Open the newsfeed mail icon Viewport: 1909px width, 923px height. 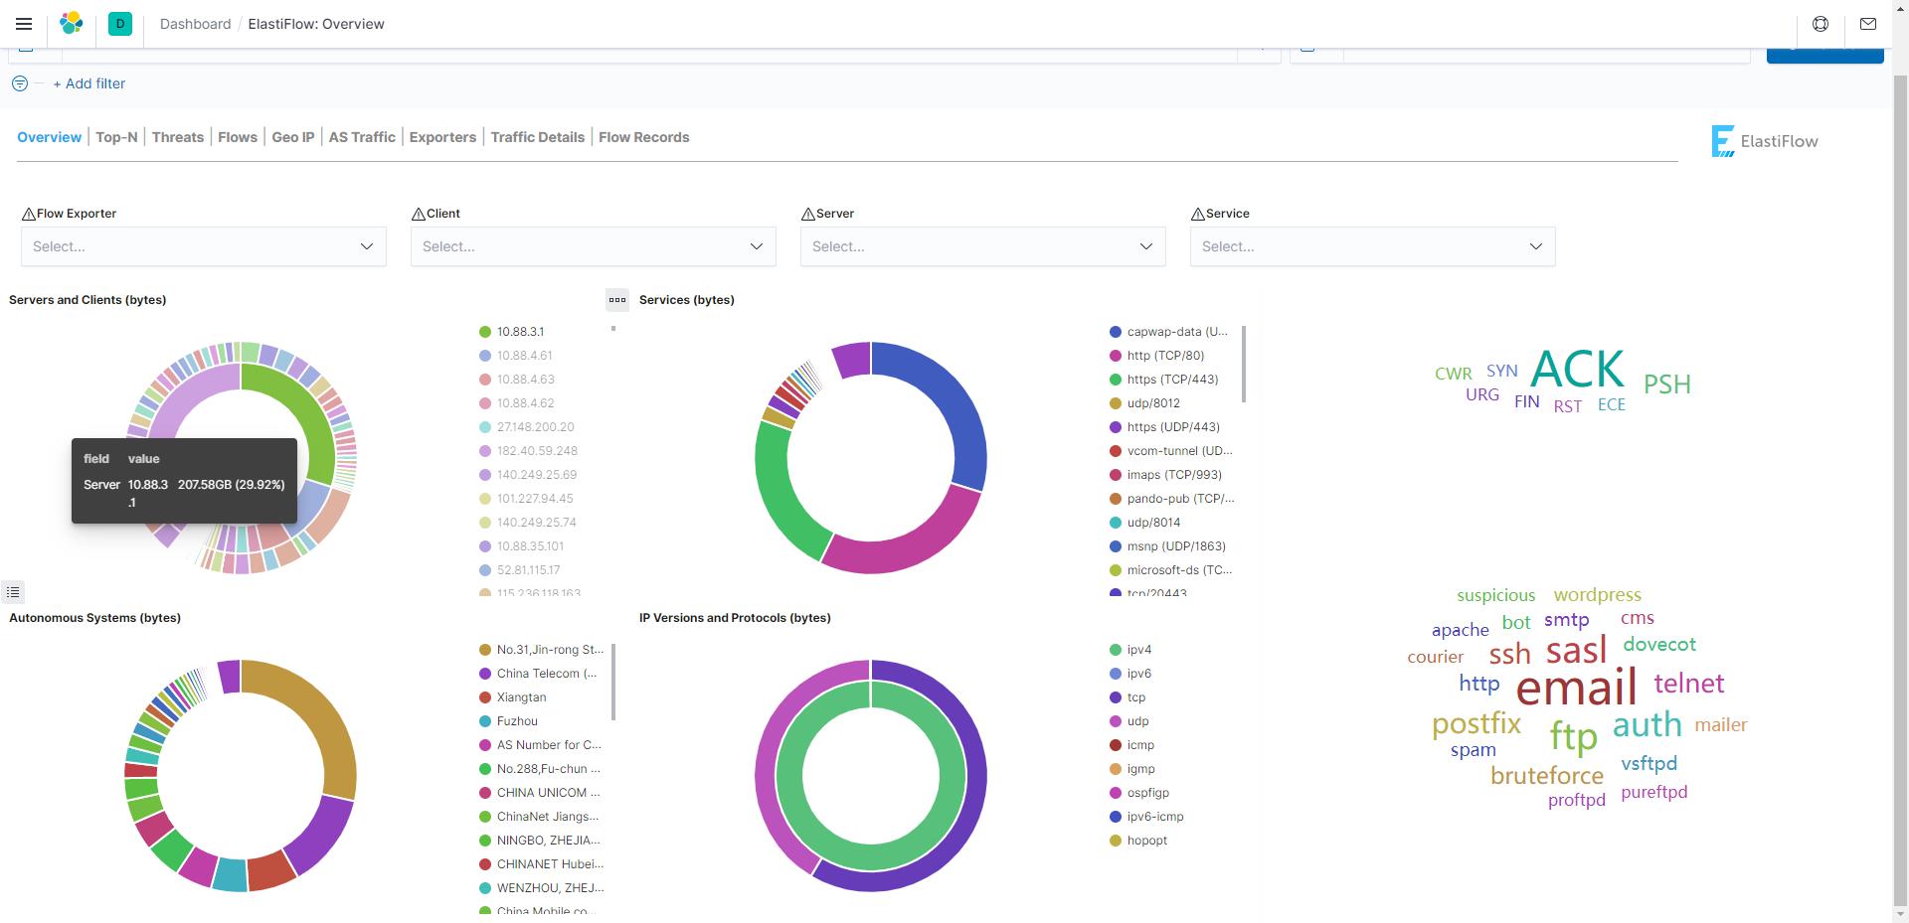pyautogui.click(x=1868, y=24)
